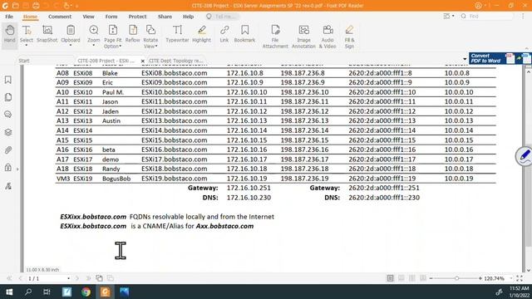Select continuous facing view mode

tap(423, 278)
